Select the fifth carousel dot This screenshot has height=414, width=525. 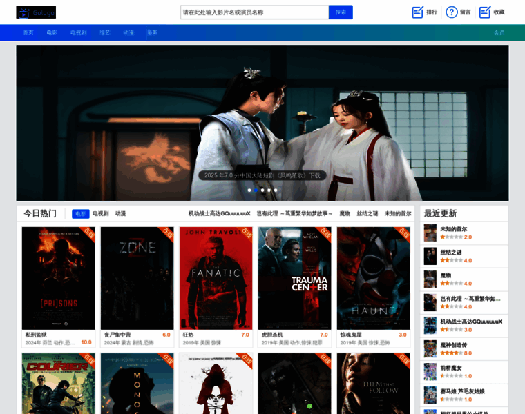pyautogui.click(x=276, y=190)
